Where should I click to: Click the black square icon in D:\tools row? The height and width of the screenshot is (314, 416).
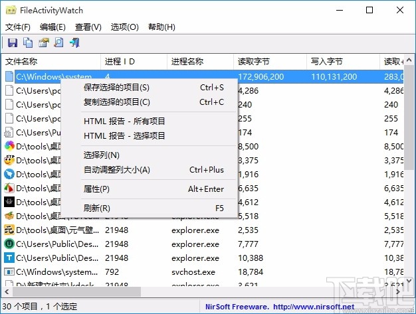pyautogui.click(x=9, y=202)
